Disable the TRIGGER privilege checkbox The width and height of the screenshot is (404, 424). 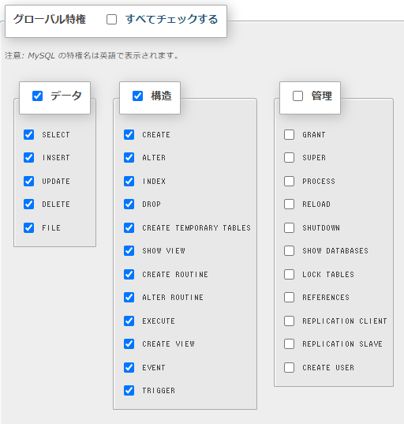[129, 391]
